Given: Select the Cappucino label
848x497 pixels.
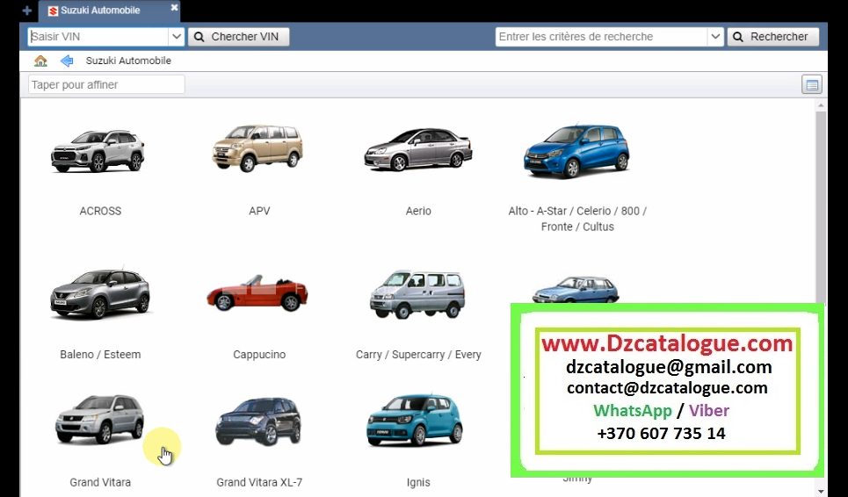Looking at the screenshot, I should coord(259,355).
